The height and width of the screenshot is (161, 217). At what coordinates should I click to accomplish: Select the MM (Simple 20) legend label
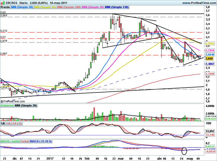(x=22, y=7)
